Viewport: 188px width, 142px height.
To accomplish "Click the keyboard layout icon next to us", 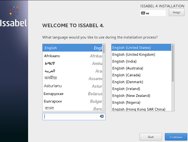I will tap(143, 13).
